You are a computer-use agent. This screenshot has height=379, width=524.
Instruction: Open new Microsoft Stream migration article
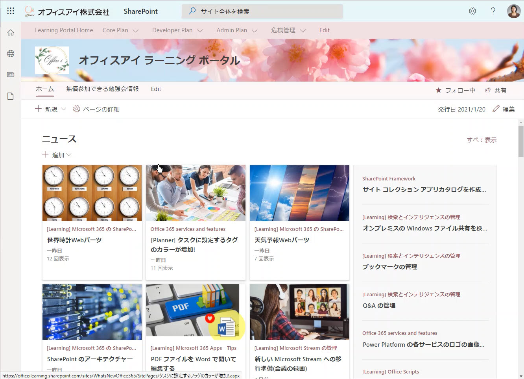298,364
